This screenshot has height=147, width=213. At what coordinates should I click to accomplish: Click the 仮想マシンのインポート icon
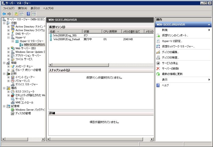pyautogui.click(x=158, y=35)
